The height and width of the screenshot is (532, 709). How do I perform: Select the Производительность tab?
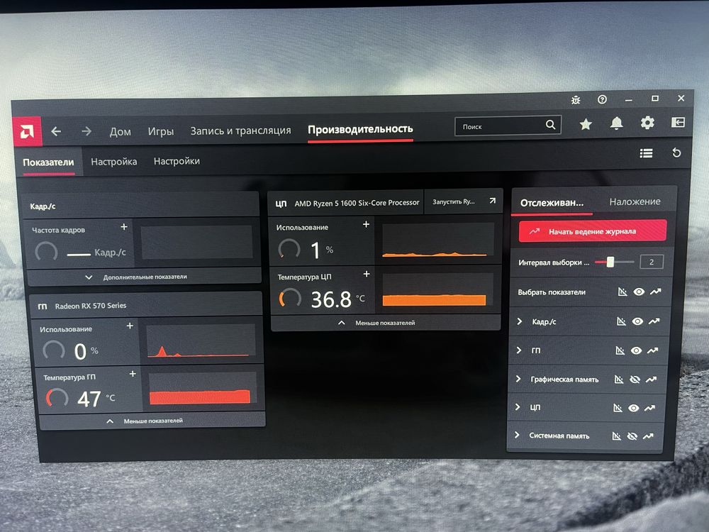tap(360, 129)
